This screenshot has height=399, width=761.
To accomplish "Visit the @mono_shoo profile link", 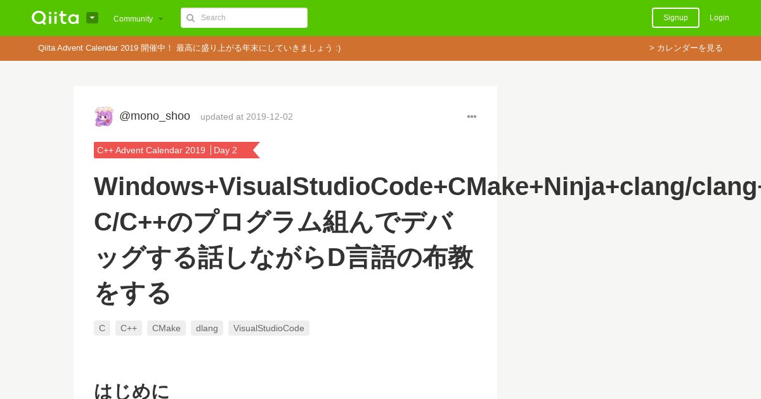I will point(155,116).
